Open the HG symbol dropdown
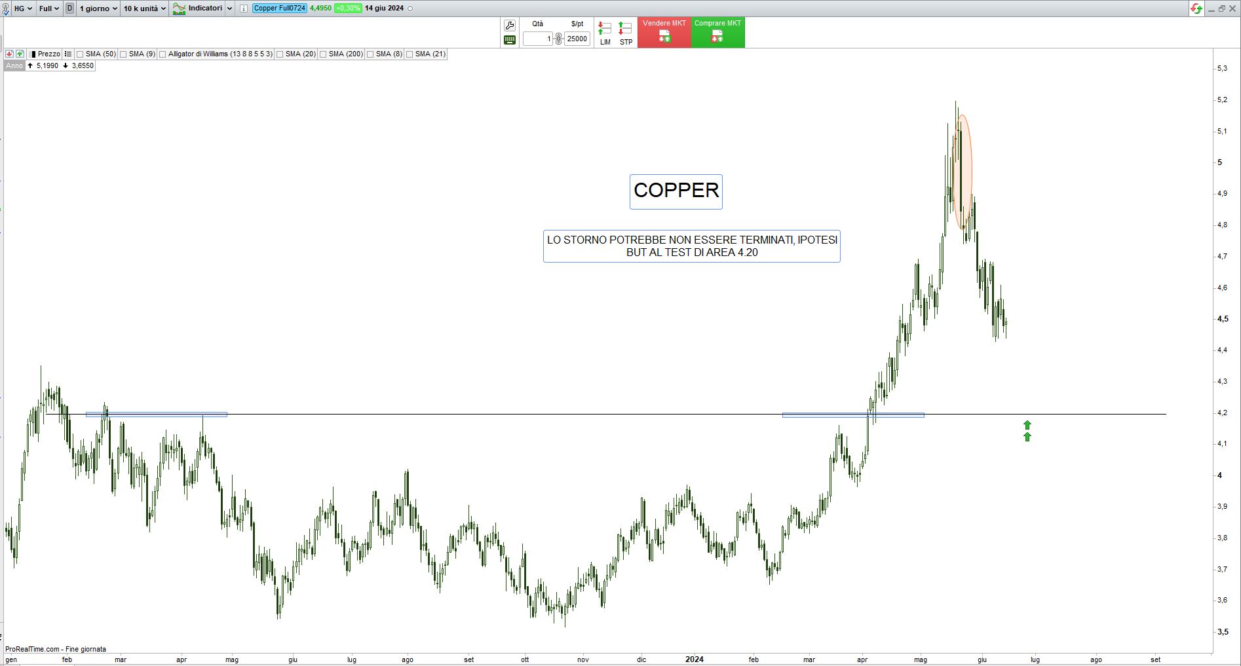The height and width of the screenshot is (666, 1241). [x=23, y=9]
